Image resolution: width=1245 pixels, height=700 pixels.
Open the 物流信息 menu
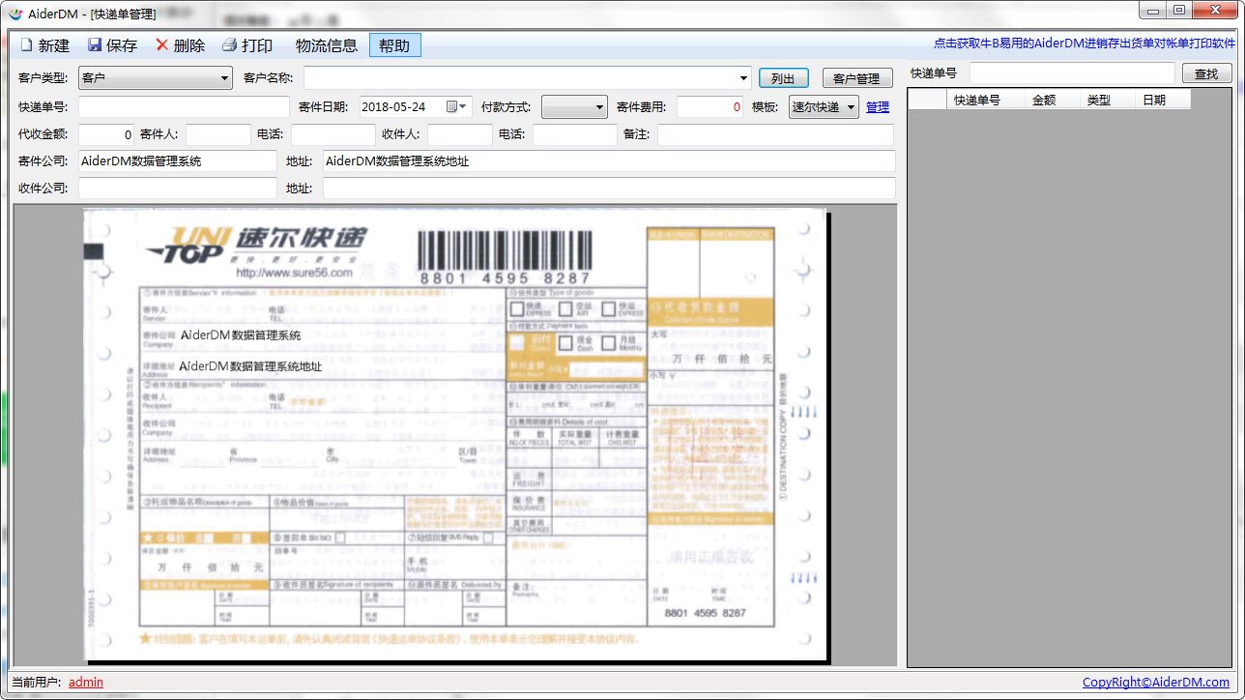(327, 45)
